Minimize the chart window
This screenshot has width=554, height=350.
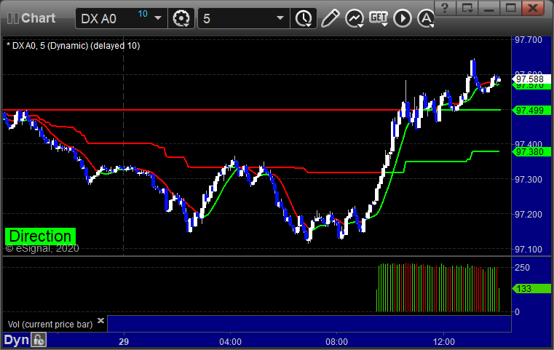pos(489,8)
